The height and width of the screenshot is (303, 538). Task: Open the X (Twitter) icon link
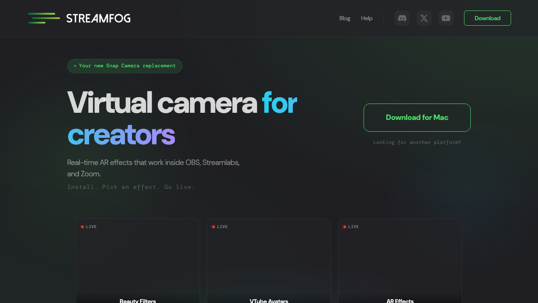click(x=424, y=18)
